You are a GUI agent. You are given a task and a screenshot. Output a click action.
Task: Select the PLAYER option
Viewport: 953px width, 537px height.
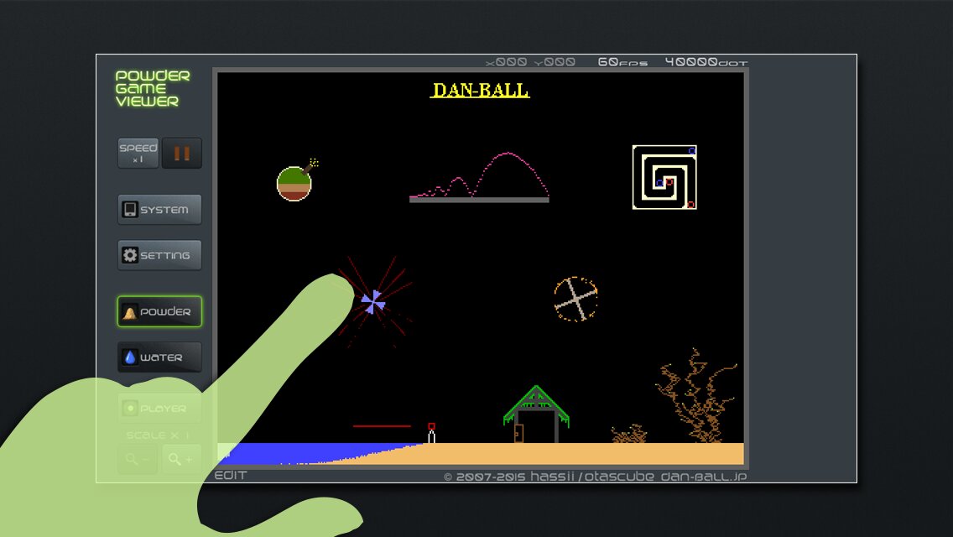click(159, 409)
